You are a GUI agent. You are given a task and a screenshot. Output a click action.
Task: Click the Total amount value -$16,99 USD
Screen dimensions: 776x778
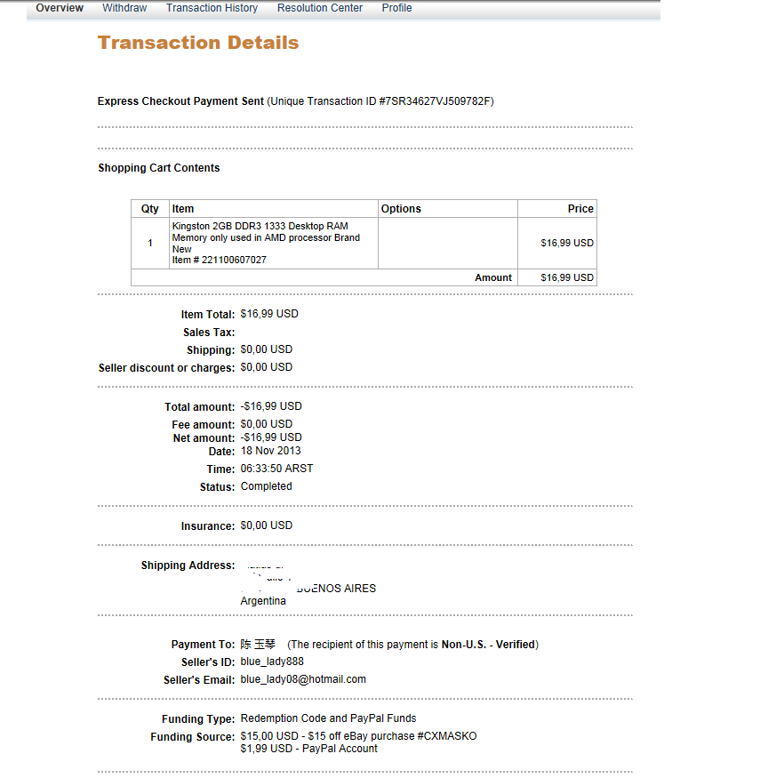271,406
